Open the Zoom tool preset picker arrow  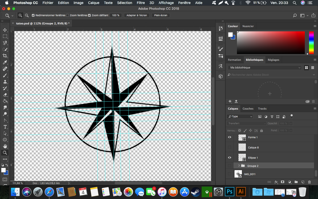(12, 16)
